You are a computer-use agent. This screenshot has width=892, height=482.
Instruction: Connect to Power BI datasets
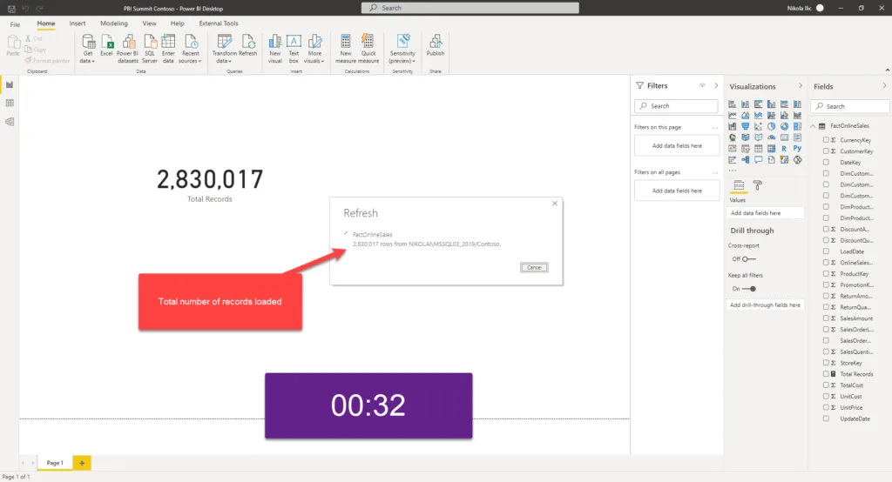tap(127, 49)
